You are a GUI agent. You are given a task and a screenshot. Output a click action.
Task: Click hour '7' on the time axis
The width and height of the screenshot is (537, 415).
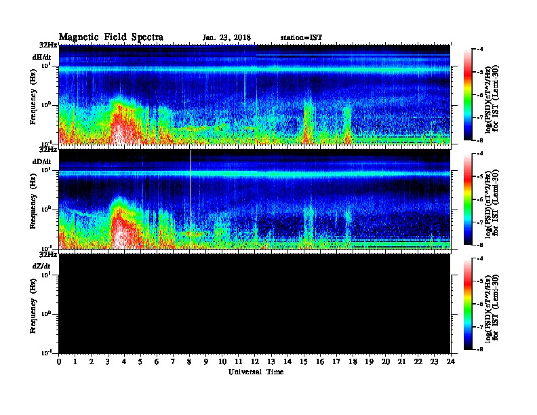[173, 362]
